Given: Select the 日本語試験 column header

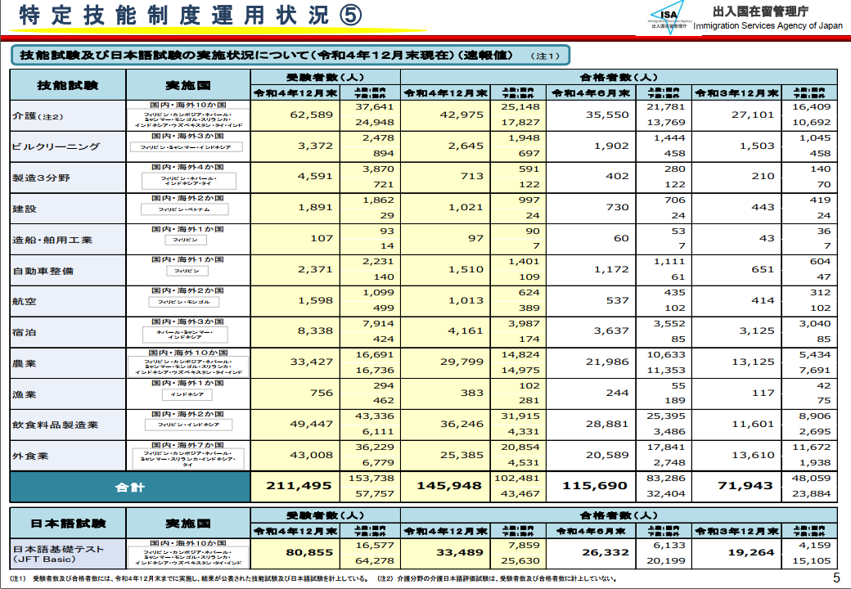Looking at the screenshot, I should [x=68, y=523].
